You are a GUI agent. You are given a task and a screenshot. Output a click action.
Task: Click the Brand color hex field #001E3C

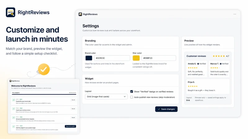112,58
